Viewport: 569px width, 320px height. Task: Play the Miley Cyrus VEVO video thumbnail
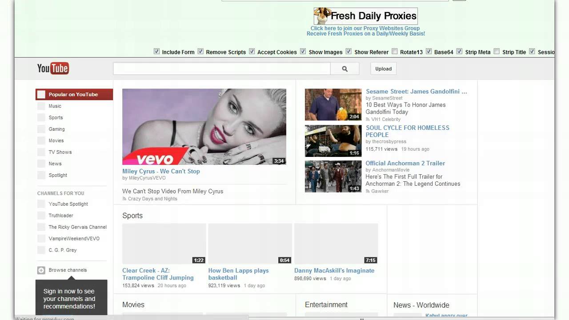(204, 127)
